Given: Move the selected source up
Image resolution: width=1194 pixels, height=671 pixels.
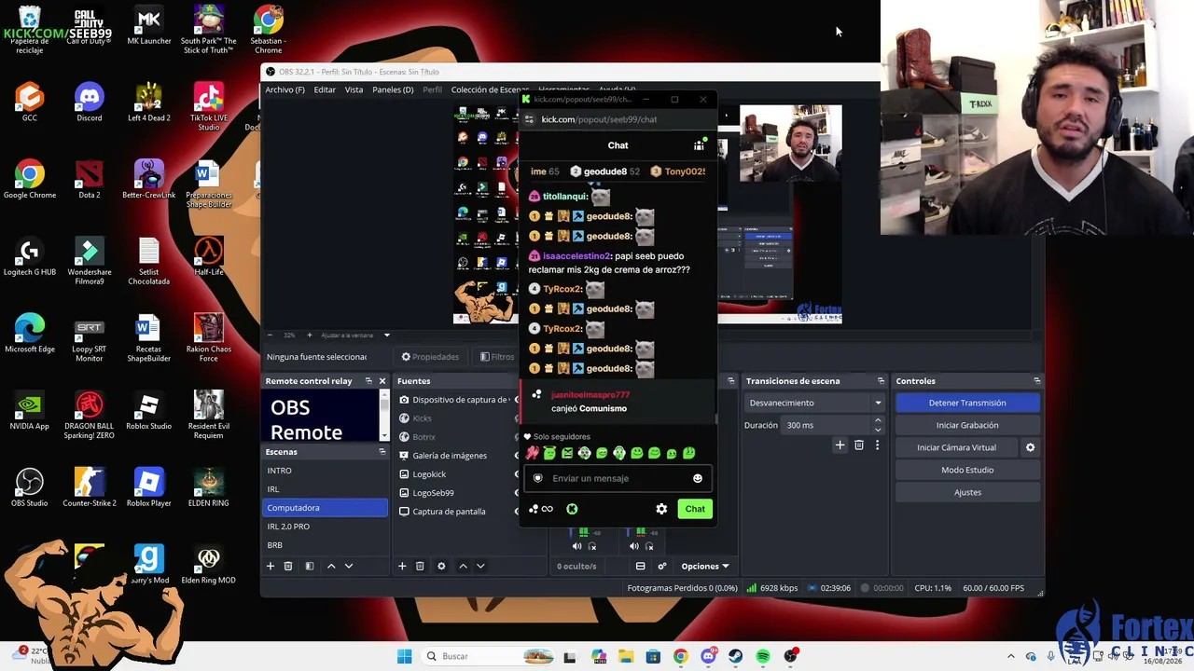Looking at the screenshot, I should pos(463,566).
